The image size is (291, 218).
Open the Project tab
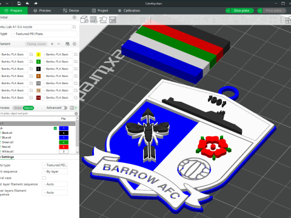[x=100, y=10]
